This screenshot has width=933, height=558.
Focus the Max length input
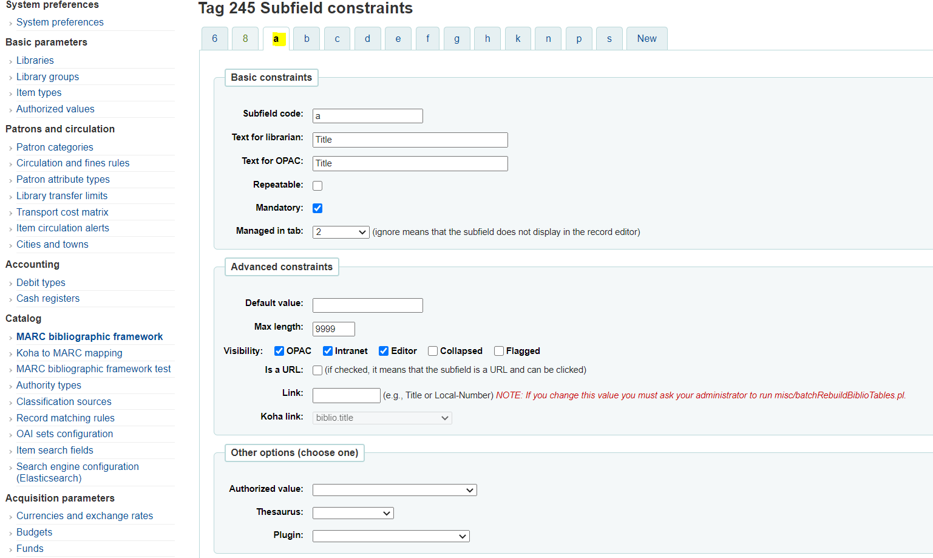click(x=334, y=329)
